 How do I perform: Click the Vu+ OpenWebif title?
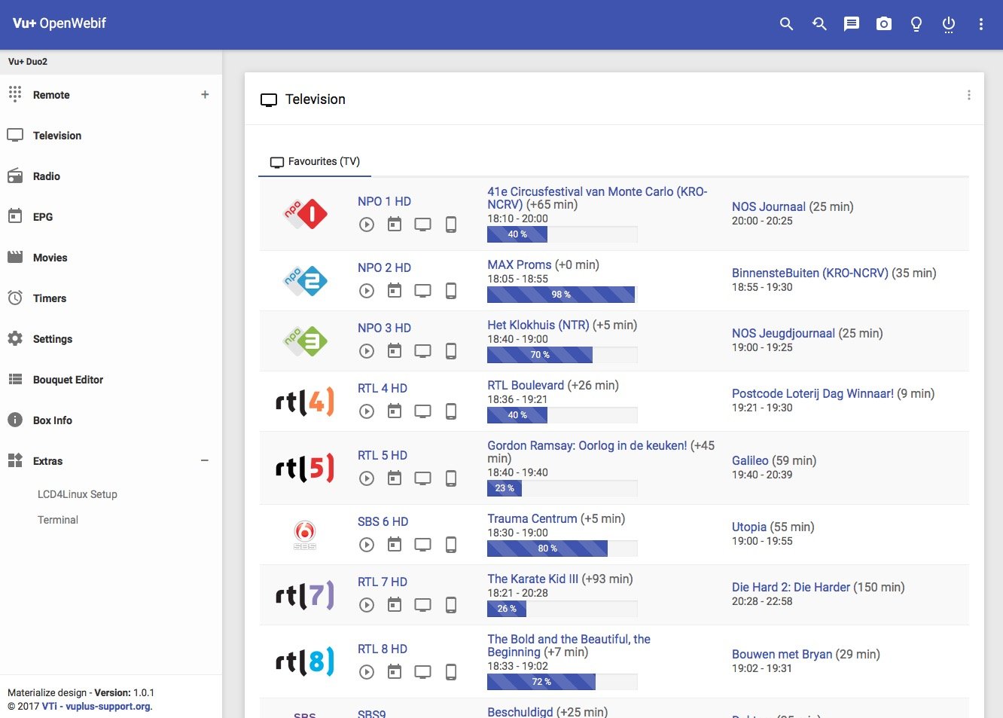[x=59, y=23]
